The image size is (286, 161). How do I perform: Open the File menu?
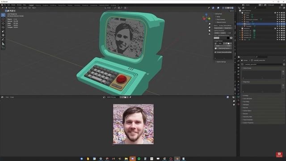5,5
